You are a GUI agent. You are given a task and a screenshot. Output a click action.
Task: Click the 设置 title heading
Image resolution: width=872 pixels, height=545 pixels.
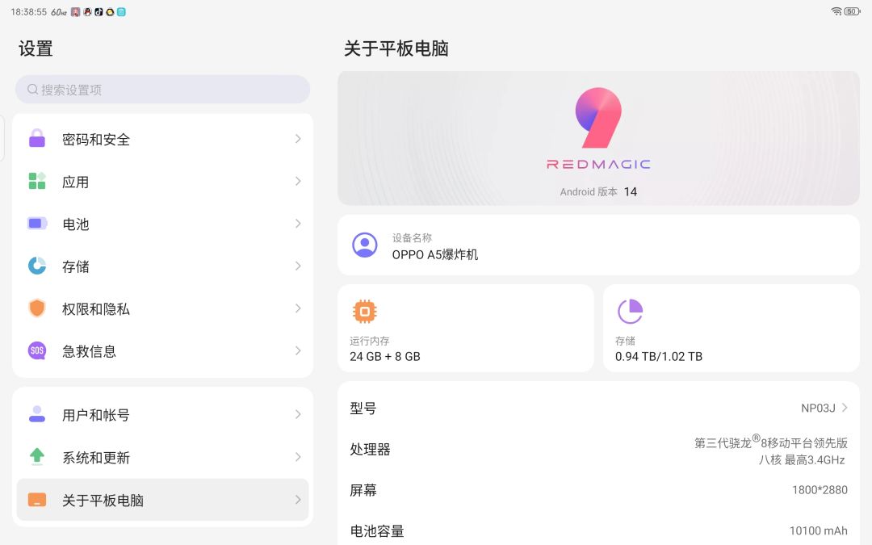point(36,49)
